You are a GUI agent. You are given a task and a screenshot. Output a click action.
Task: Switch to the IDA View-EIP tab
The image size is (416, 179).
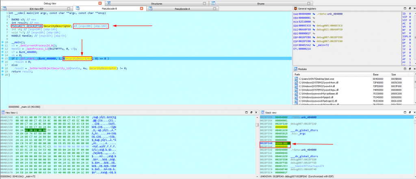(x=37, y=9)
